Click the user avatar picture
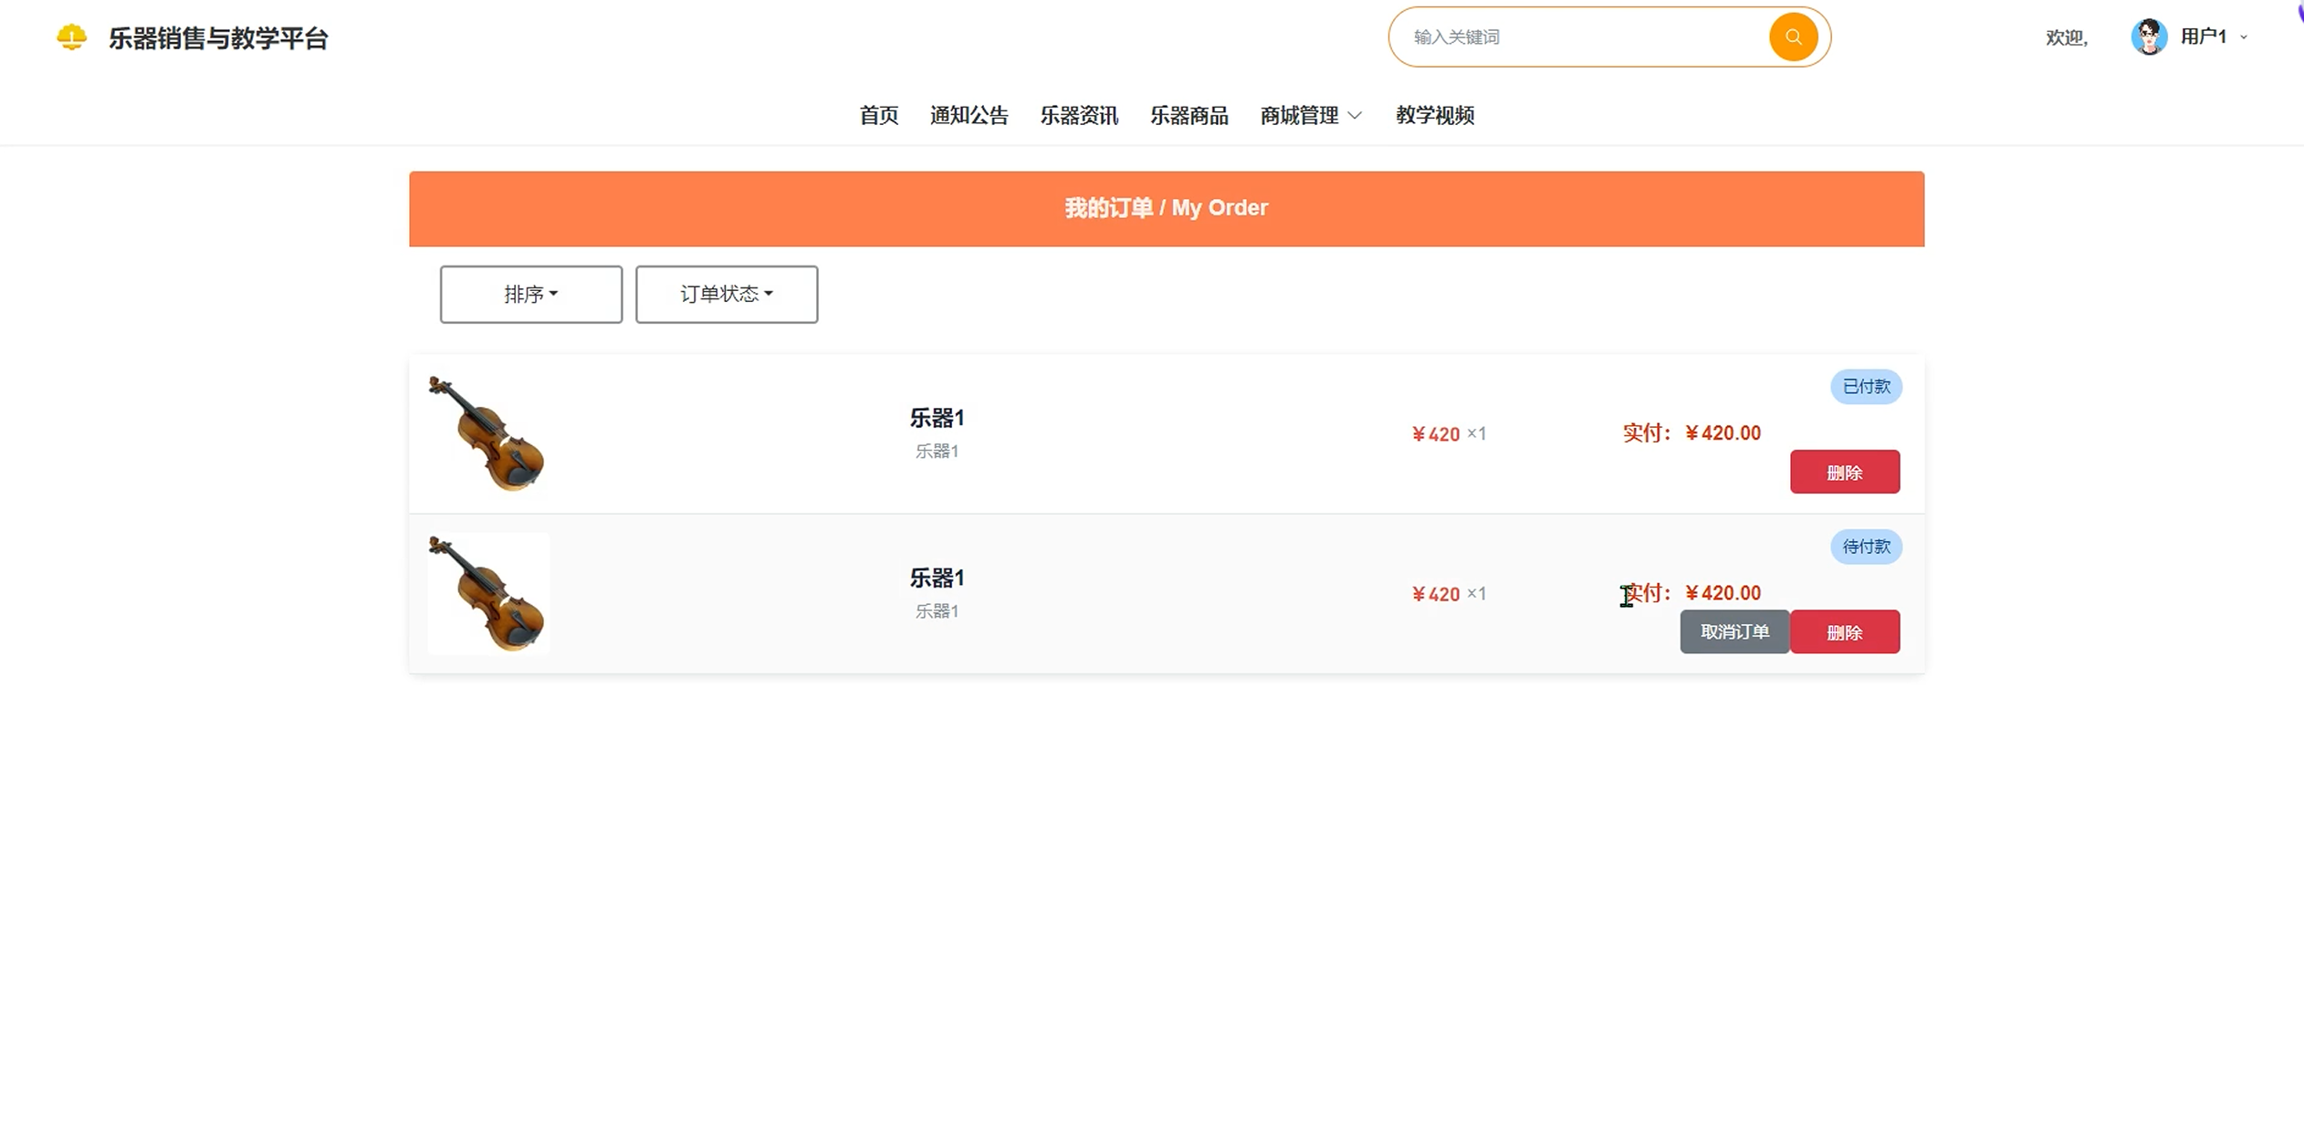The width and height of the screenshot is (2304, 1125). tap(2148, 37)
